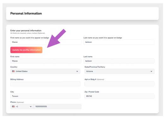Click the State/Province/Territory label

[95, 67]
